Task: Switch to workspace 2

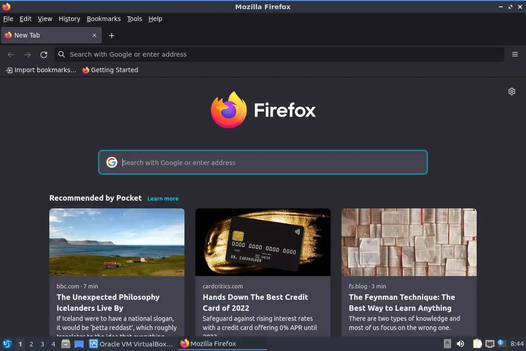Action: coord(31,344)
